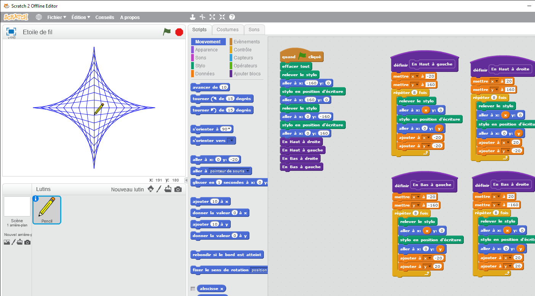Open the Conseils tips link
Viewport: 535px width, 296px height.
tap(104, 17)
